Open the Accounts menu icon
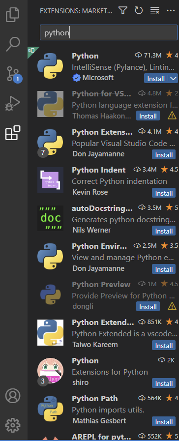Screen dimensions: 179x441 [13, 396]
